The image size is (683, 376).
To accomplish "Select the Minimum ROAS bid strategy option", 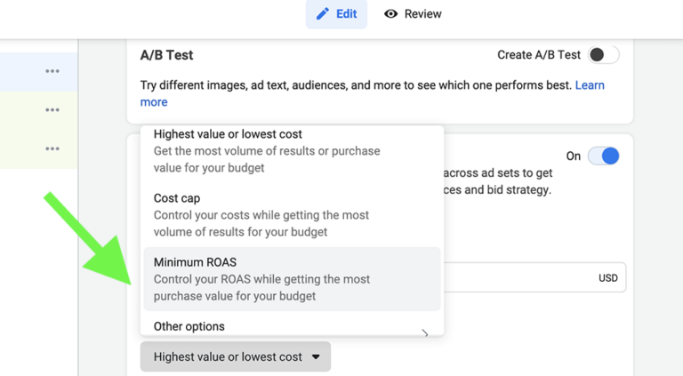I will 292,279.
